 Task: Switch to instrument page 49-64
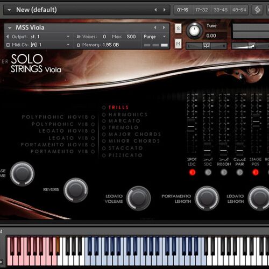pos(239,10)
